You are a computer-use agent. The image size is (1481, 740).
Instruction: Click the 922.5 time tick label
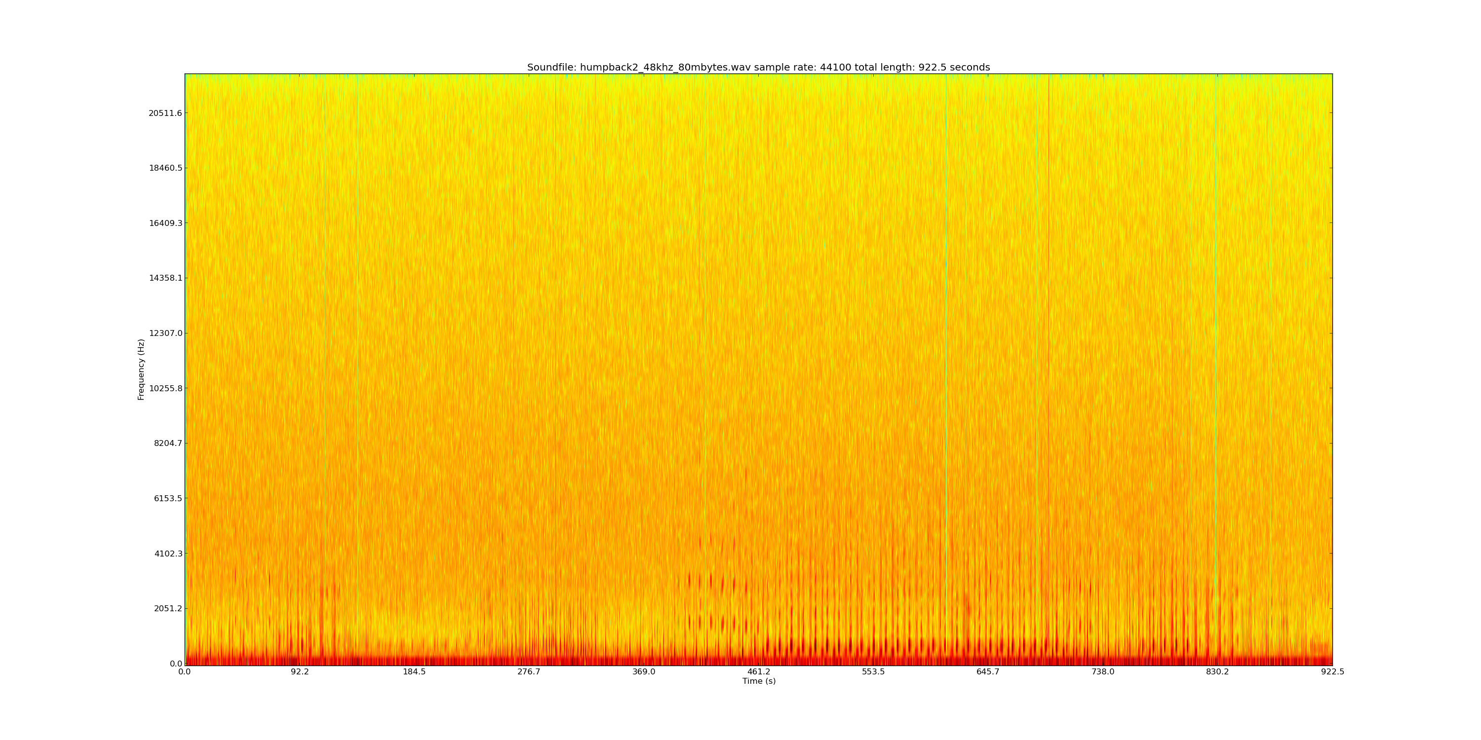coord(1332,671)
